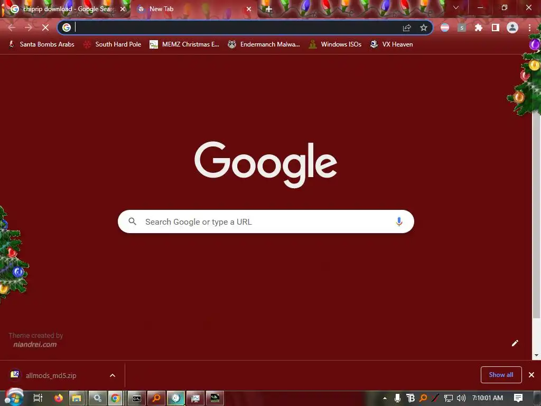Open the allmods_md5.zip download item
The image size is (541, 406).
[x=51, y=375]
